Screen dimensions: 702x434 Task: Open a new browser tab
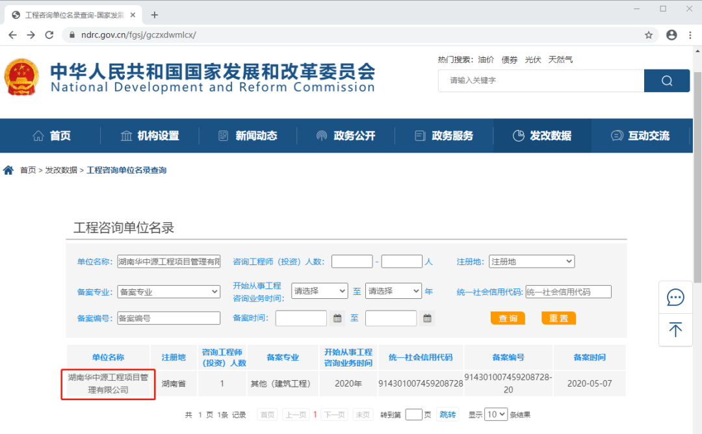pyautogui.click(x=155, y=15)
